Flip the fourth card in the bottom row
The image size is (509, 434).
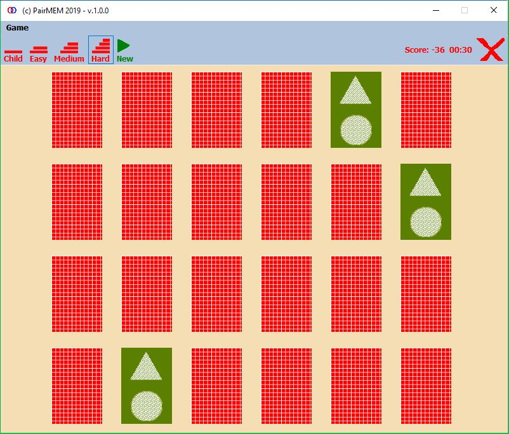click(x=286, y=386)
